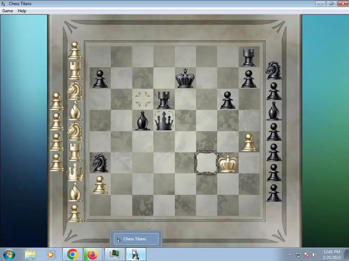Screen dimensions: 349x261
Task: Click the black rook in the top-right corner square
Action: 248,57
